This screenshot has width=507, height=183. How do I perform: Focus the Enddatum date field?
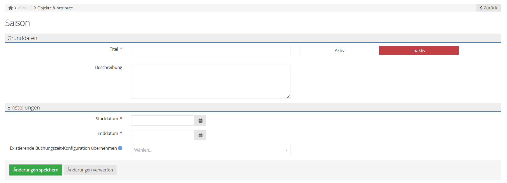tap(163, 136)
